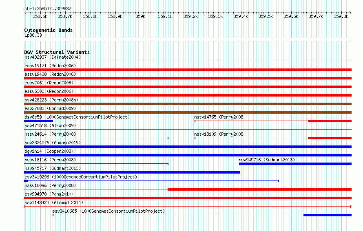Click the 358.8k ruler tick label
The image size is (363, 231).
(90, 16)
